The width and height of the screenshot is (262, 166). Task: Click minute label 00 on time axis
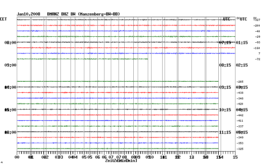17,157
